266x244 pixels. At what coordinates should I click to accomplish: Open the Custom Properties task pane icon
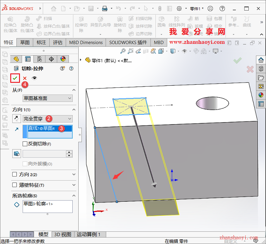[x=261, y=104]
